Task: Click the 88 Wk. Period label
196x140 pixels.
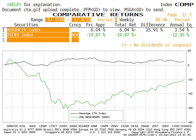Action: tap(172, 20)
